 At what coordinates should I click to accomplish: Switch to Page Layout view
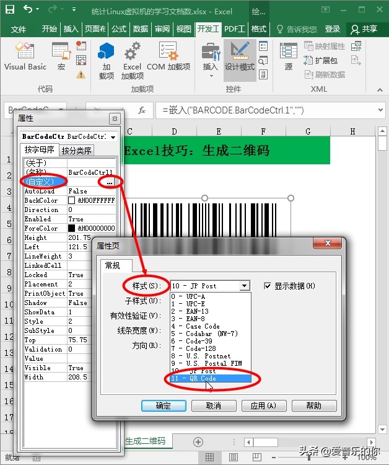point(233,458)
